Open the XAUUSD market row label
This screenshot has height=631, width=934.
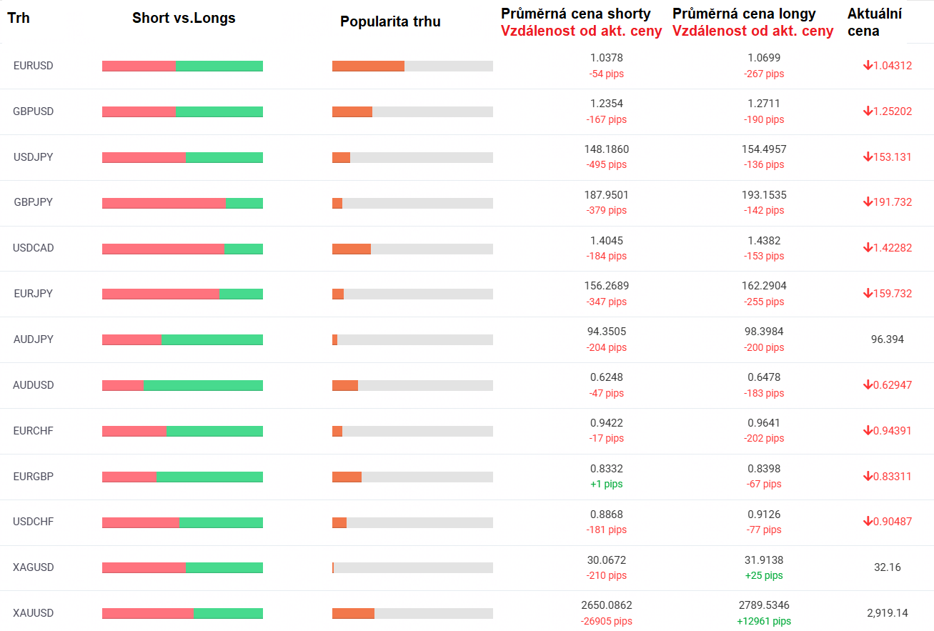tap(34, 613)
